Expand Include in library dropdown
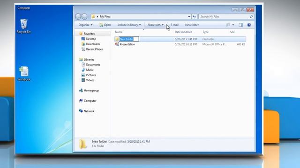 point(129,25)
